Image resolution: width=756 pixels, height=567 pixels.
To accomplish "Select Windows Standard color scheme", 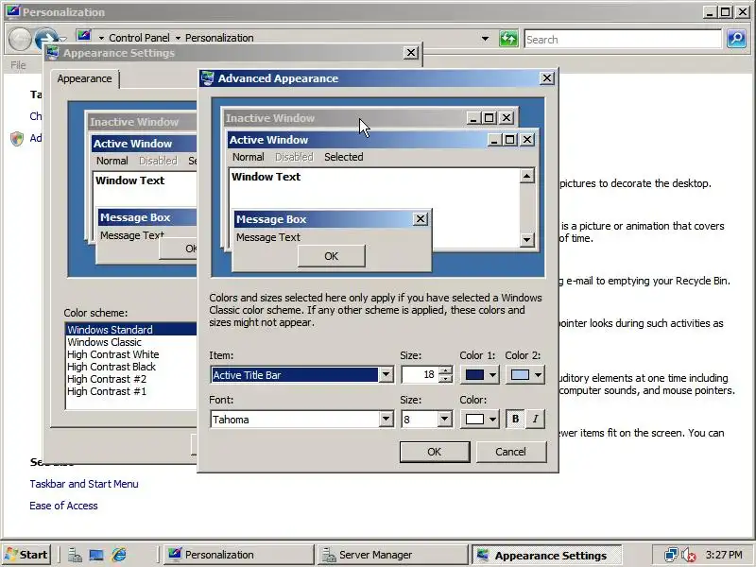I will coord(131,329).
